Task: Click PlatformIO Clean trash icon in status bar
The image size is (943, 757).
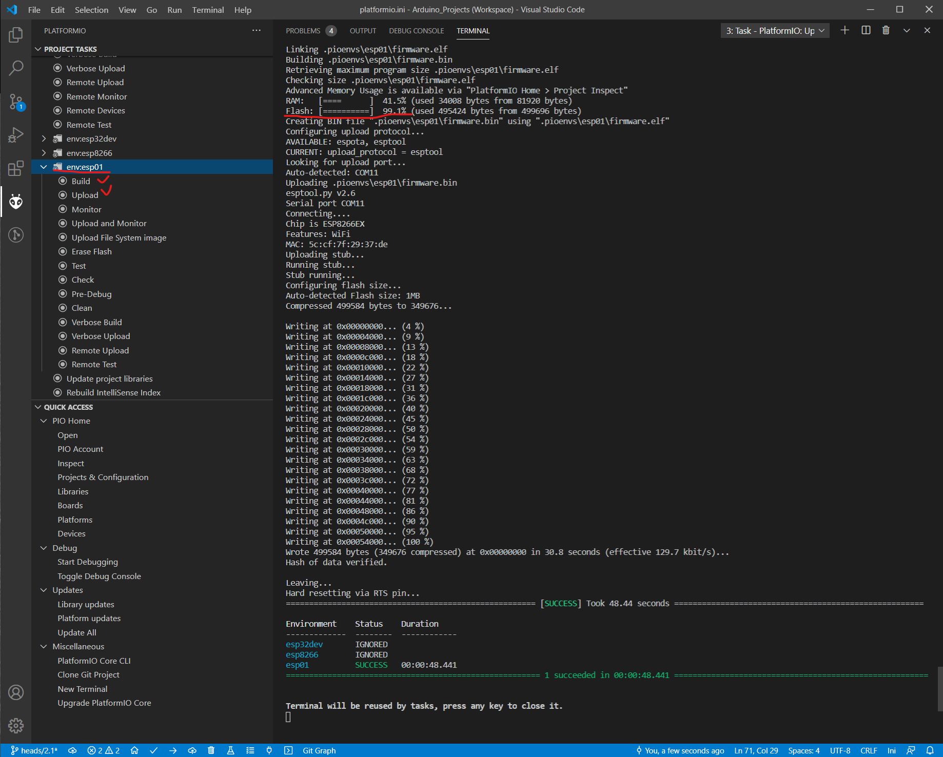Action: [211, 750]
